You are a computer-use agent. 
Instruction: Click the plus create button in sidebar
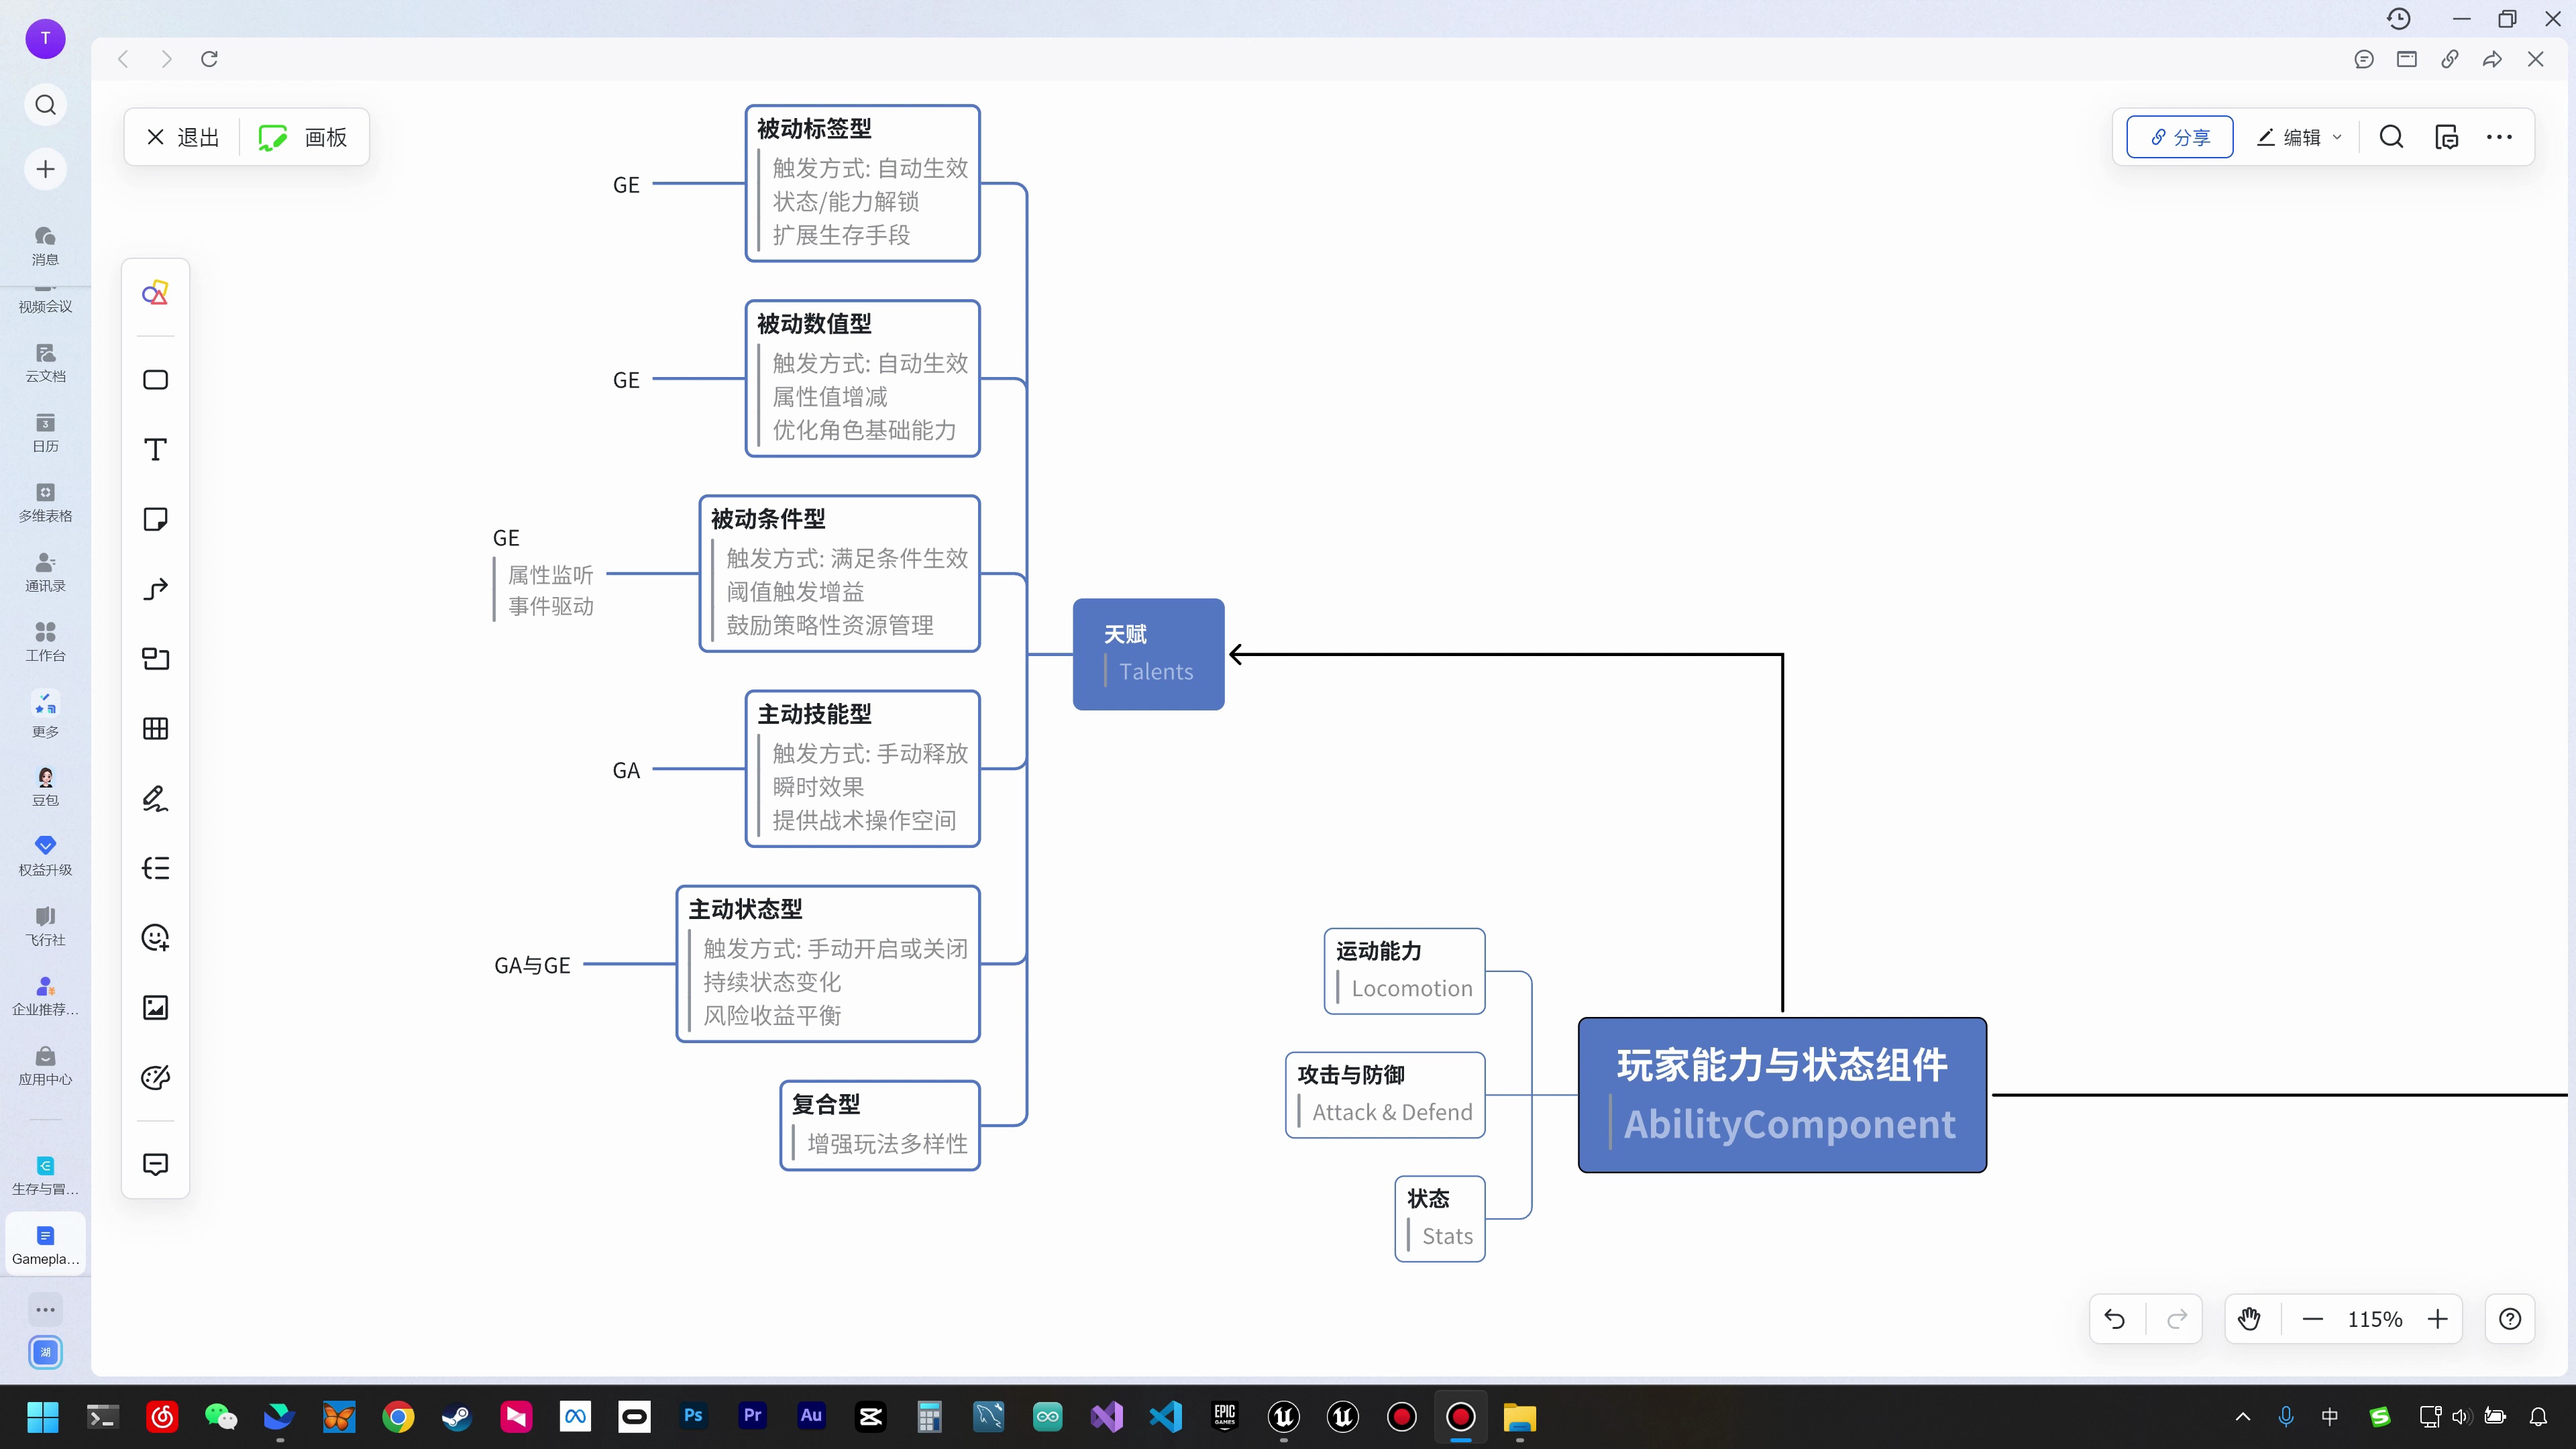click(x=45, y=169)
